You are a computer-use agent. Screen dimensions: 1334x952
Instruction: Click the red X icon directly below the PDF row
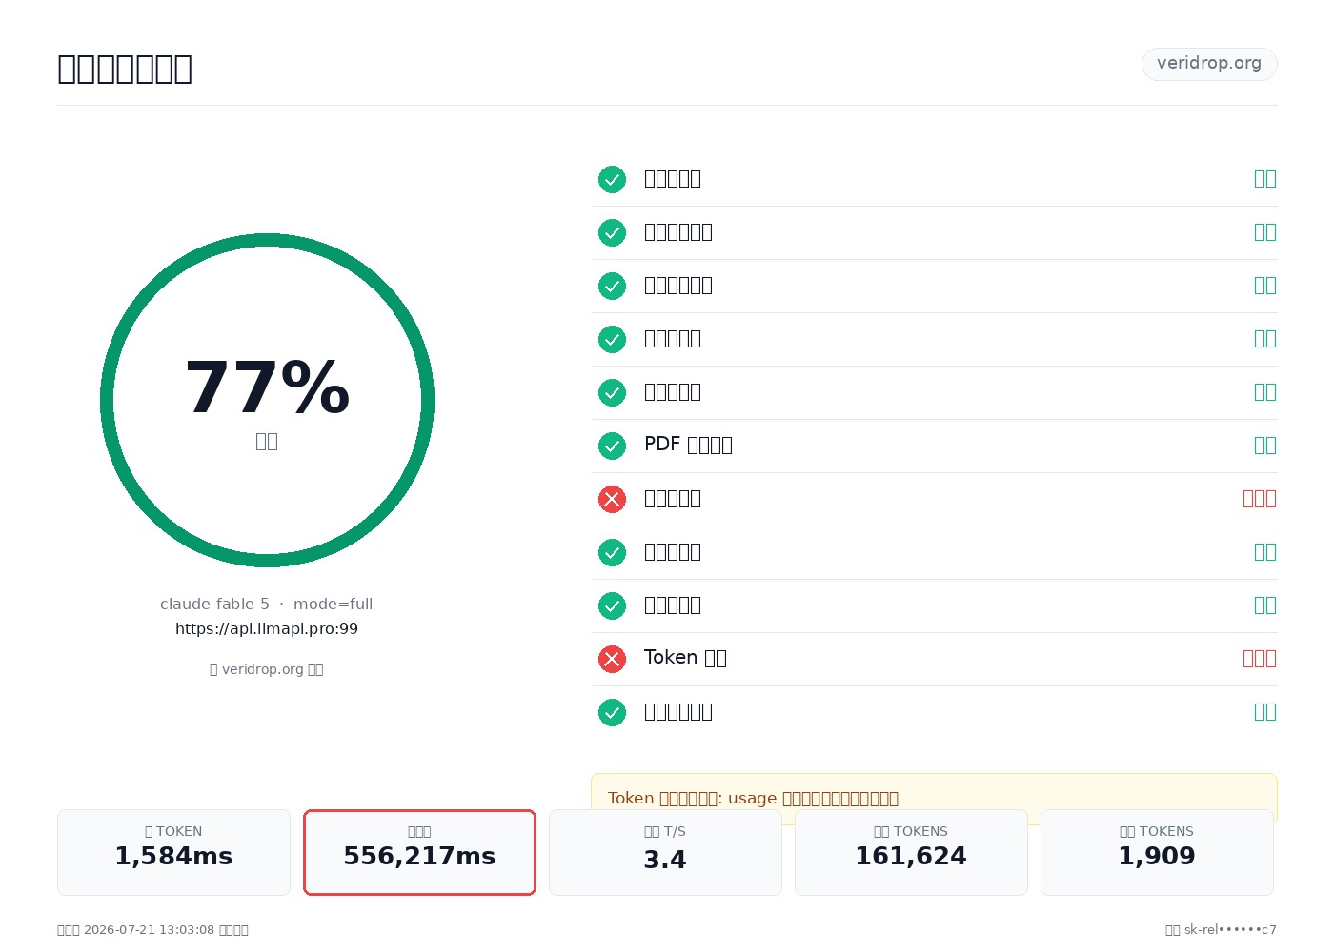click(612, 499)
